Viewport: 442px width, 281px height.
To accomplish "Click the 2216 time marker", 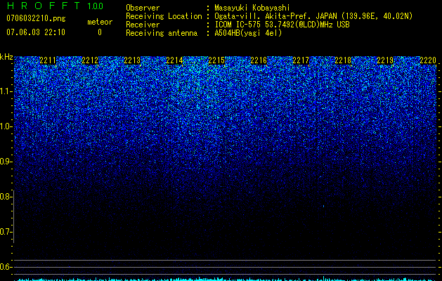I will coord(259,60).
